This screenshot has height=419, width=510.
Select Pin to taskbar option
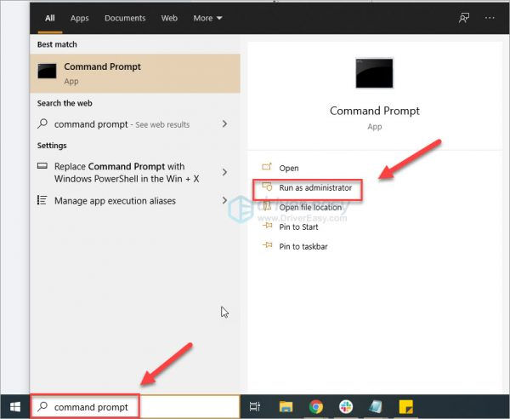pos(303,246)
